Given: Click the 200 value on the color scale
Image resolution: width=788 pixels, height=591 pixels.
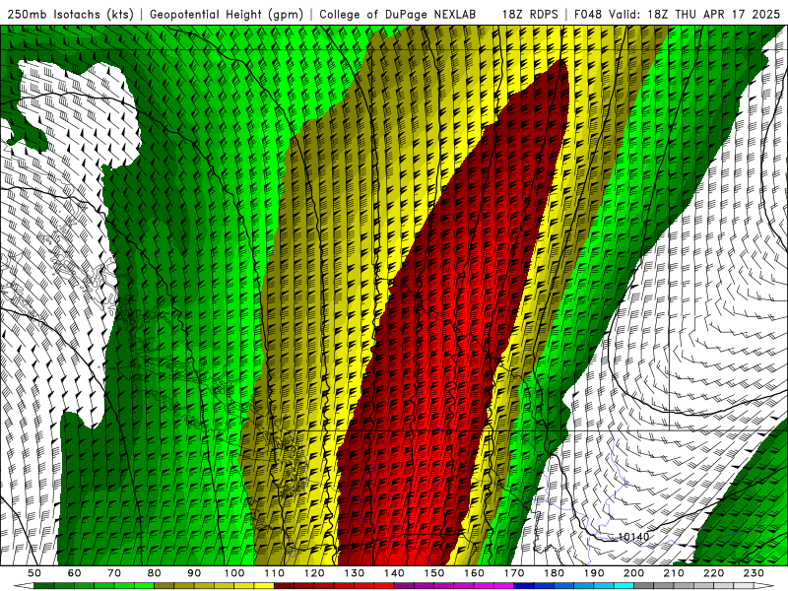Looking at the screenshot, I should coord(634,573).
